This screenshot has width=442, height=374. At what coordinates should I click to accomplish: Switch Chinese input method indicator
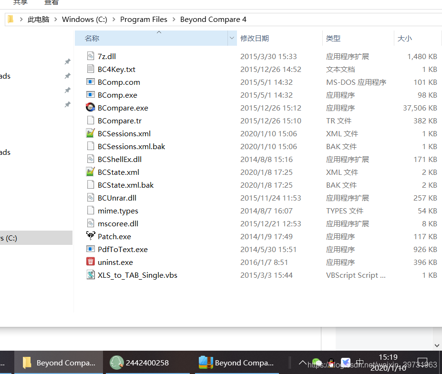tap(360, 363)
